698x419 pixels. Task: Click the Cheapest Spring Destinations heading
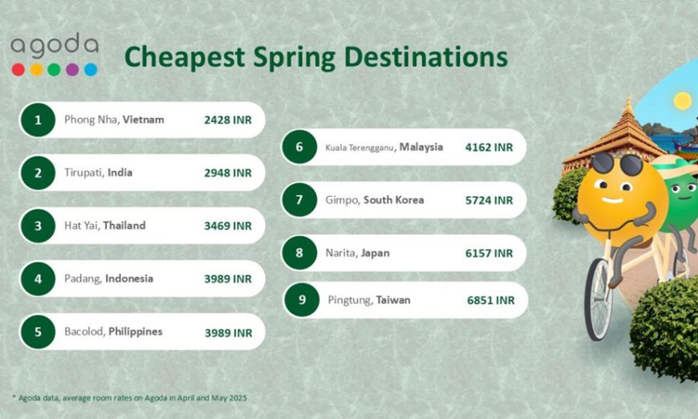point(316,57)
